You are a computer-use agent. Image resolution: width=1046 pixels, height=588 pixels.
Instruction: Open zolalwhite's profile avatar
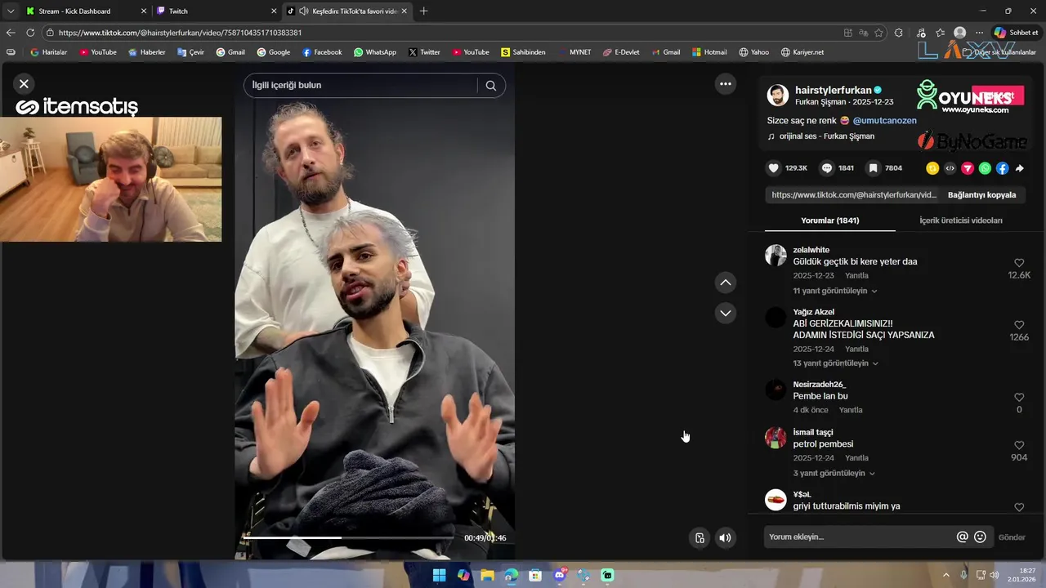point(776,255)
